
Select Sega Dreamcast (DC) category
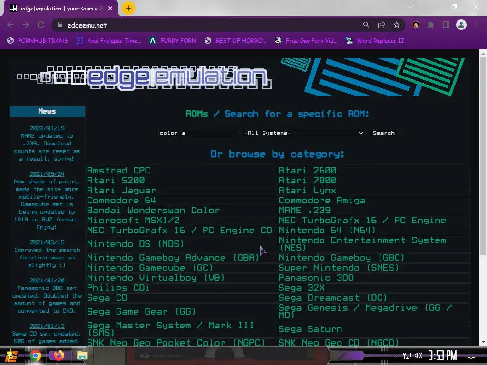[333, 298]
